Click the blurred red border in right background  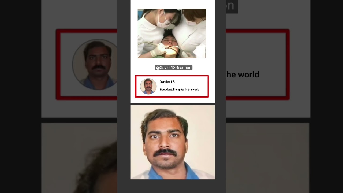[288, 64]
